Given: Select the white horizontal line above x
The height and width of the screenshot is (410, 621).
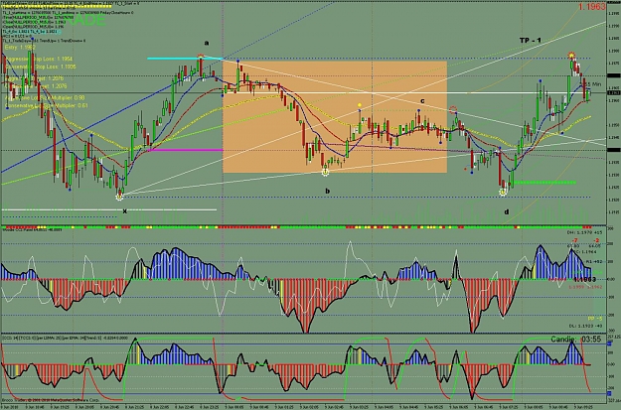Looking at the screenshot, I should (x=109, y=209).
